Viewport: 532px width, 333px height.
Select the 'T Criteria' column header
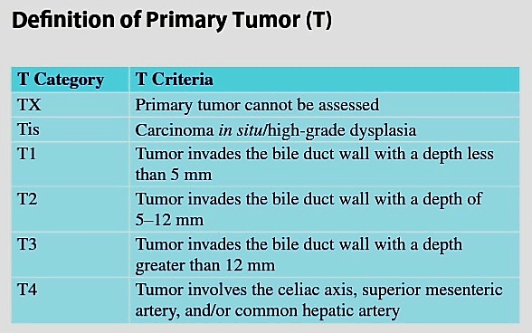pyautogui.click(x=324, y=80)
